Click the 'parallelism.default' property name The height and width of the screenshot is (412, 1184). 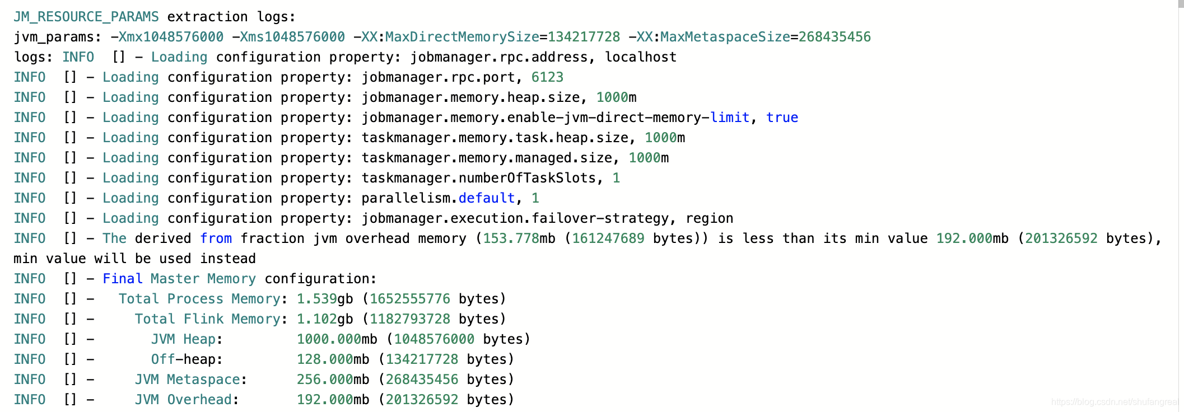coord(438,198)
